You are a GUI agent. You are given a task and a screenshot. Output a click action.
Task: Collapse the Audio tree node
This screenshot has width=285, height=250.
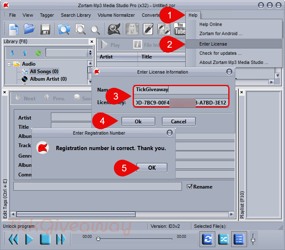point(9,64)
